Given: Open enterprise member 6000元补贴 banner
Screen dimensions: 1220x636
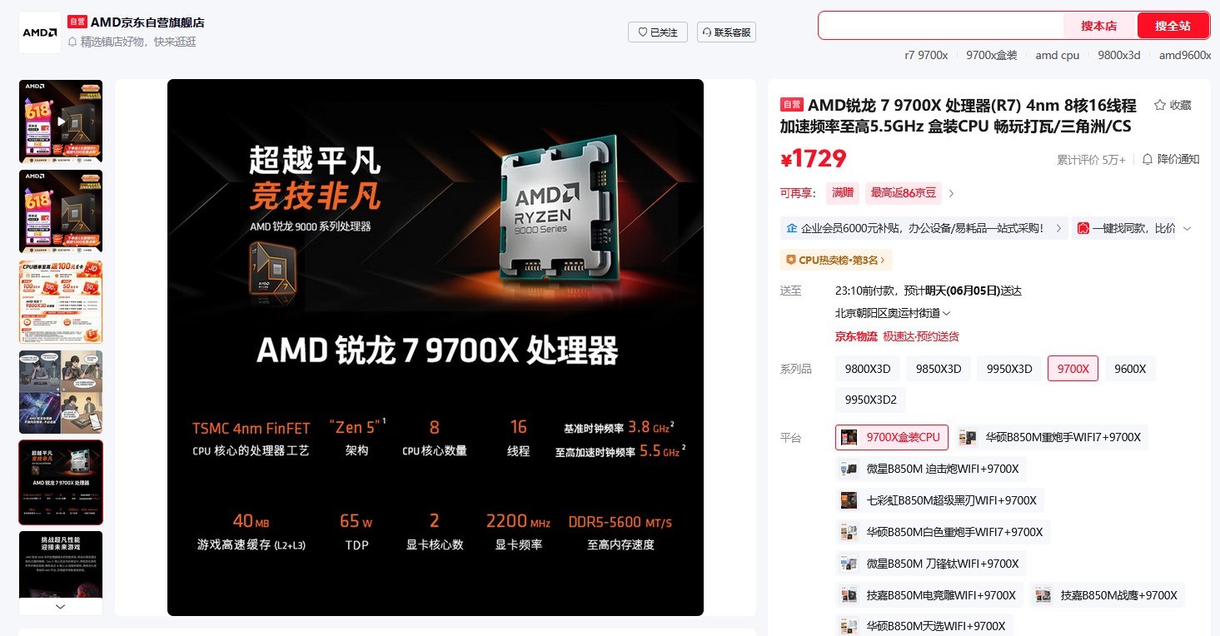Looking at the screenshot, I should coord(924,228).
